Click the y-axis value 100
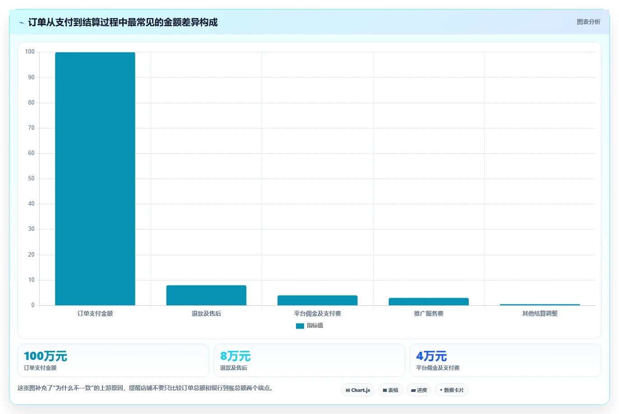This screenshot has width=619, height=414. click(x=30, y=52)
